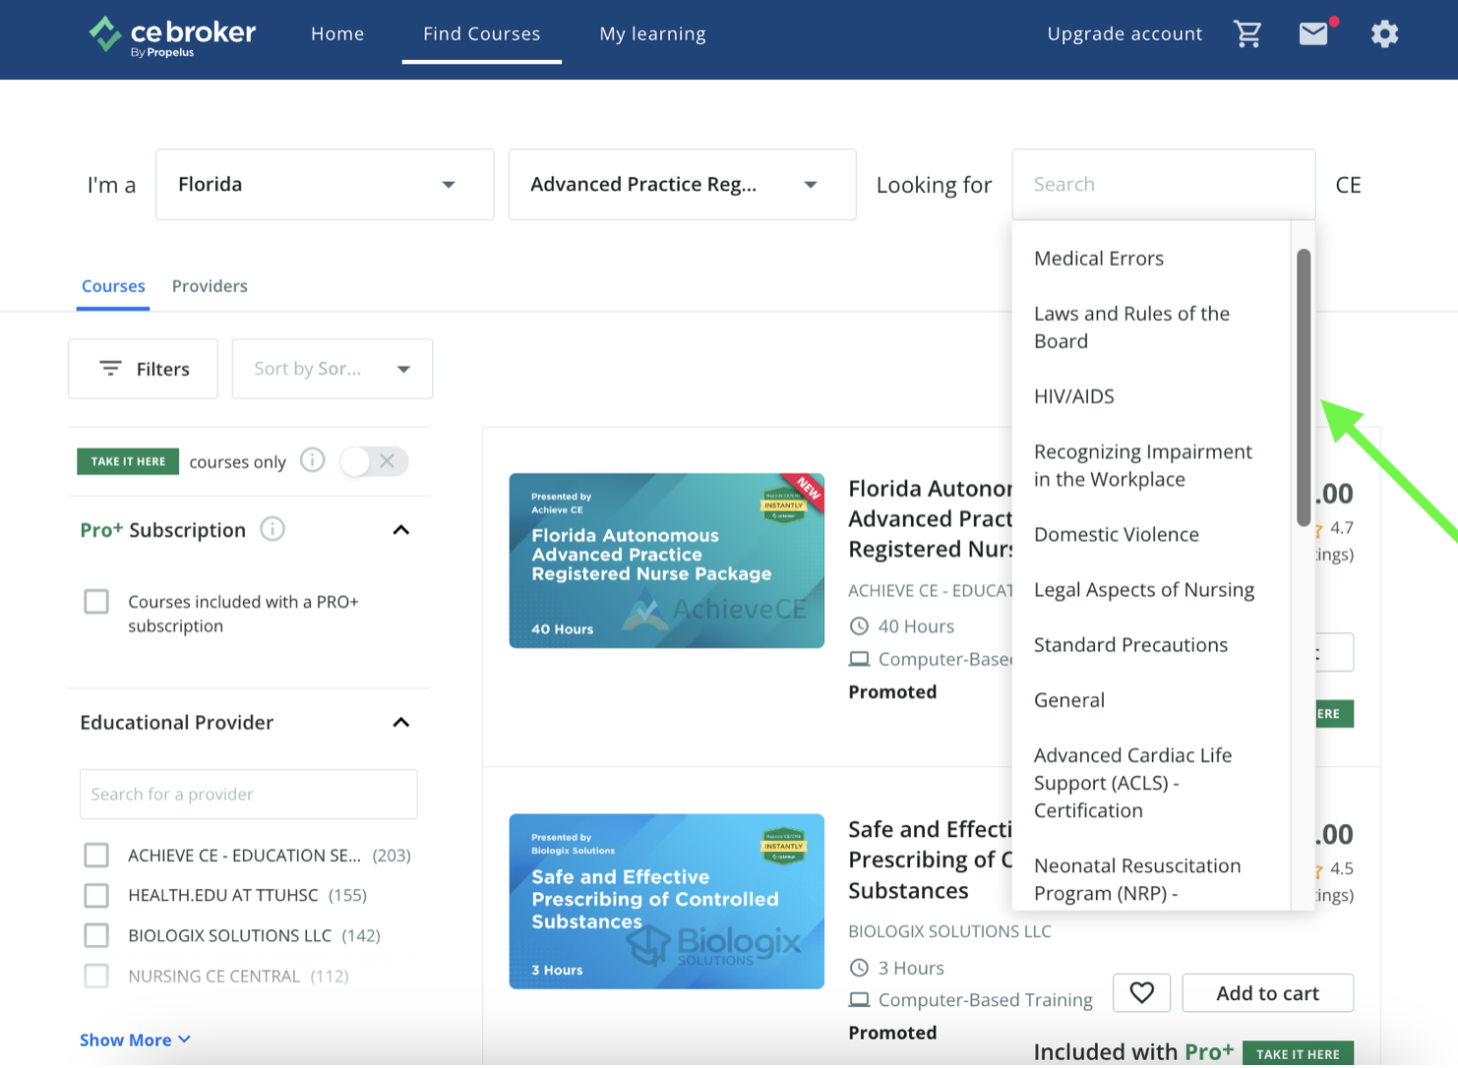Go to My learning
1458x1068 pixels.
pyautogui.click(x=652, y=32)
